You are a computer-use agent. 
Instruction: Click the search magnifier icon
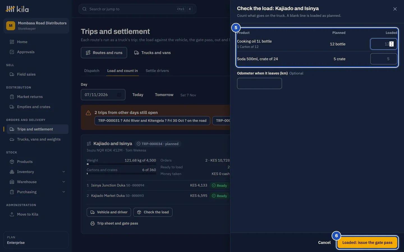[x=84, y=9]
